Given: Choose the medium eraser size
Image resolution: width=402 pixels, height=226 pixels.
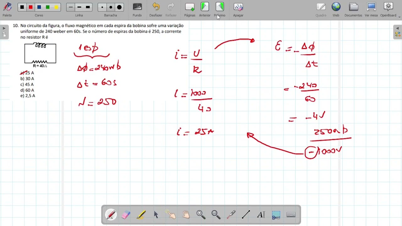Looking at the screenshot, I should pos(111,7).
